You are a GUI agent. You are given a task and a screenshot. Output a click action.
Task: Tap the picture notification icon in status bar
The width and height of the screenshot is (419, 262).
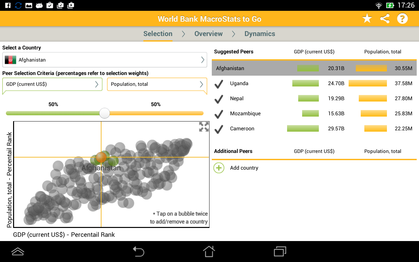point(29,5)
